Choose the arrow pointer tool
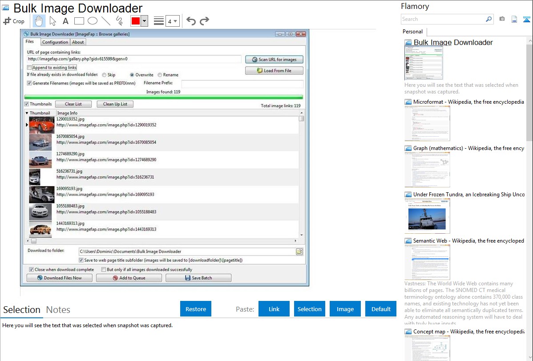The width and height of the screenshot is (533, 361). [52, 21]
